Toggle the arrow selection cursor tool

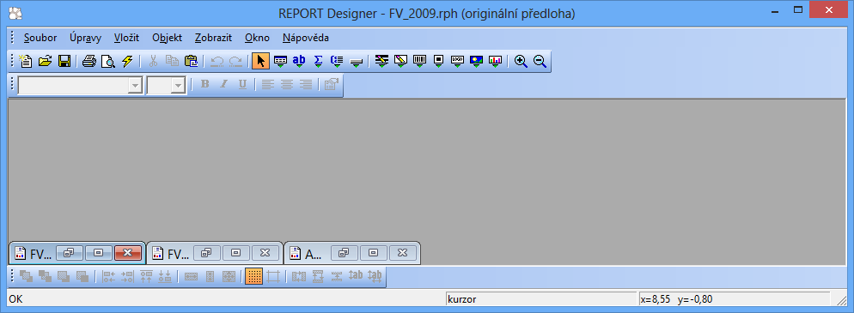[261, 61]
